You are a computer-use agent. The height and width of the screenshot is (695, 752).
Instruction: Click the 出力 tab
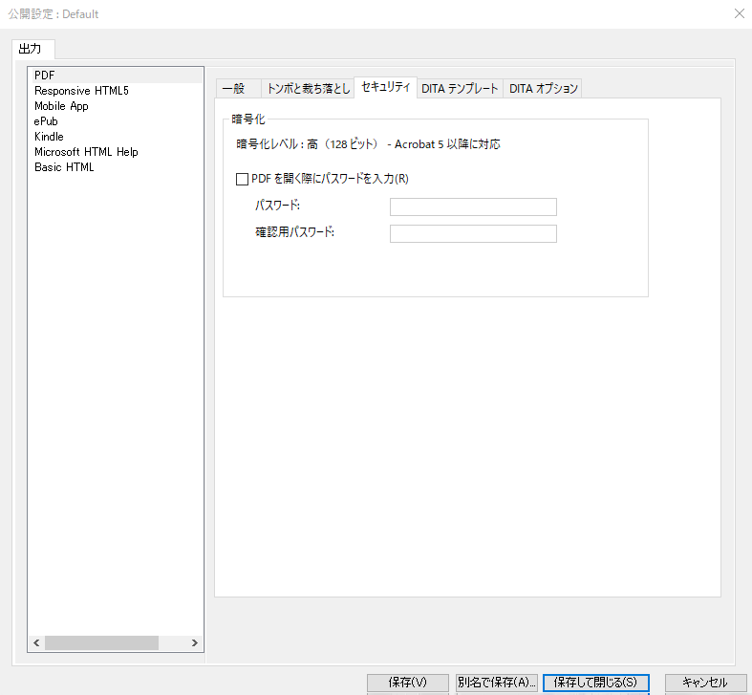coord(33,49)
